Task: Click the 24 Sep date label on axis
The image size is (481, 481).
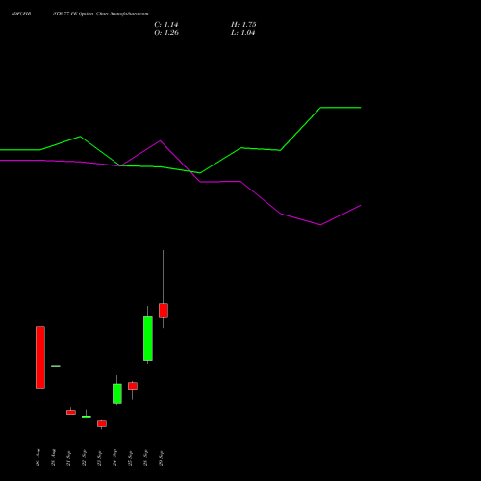Action: pos(114,458)
